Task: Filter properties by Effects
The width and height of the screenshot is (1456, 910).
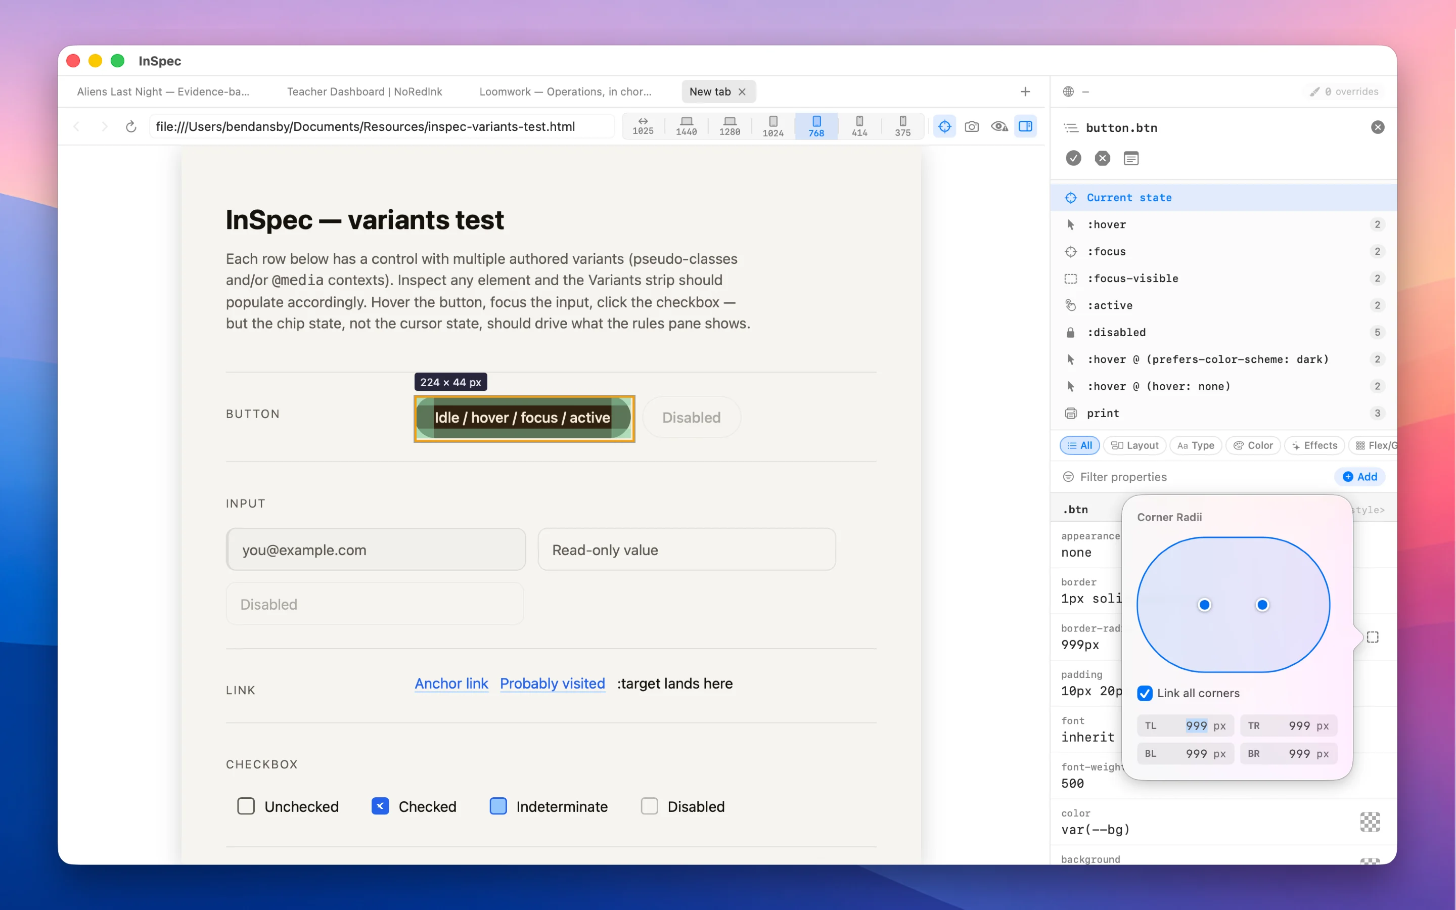Action: [1314, 445]
